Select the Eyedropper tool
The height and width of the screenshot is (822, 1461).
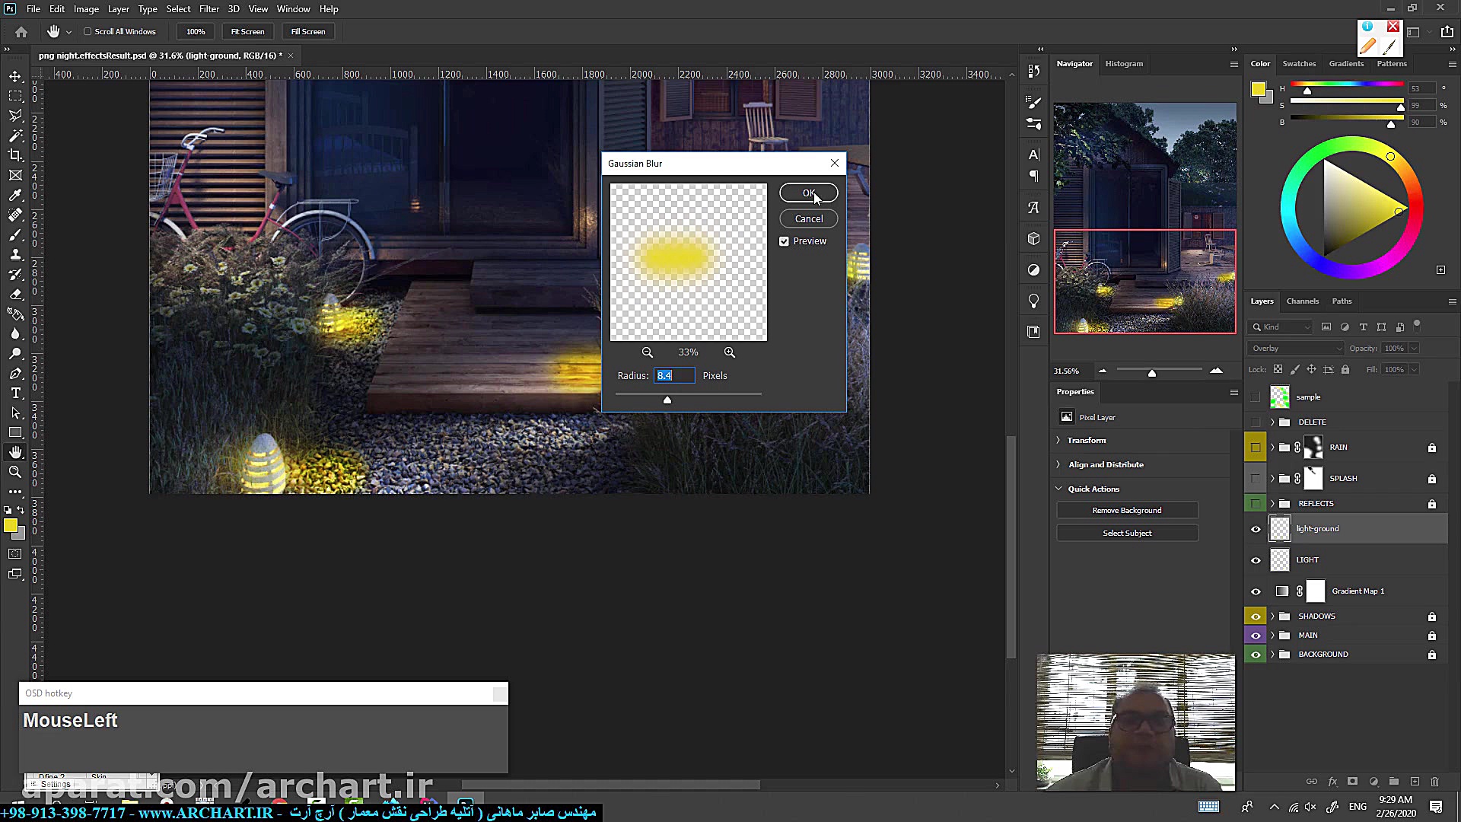15,195
